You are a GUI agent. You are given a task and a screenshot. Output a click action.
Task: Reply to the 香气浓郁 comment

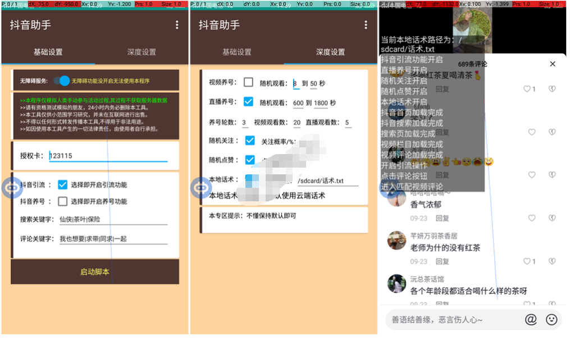coord(443,218)
